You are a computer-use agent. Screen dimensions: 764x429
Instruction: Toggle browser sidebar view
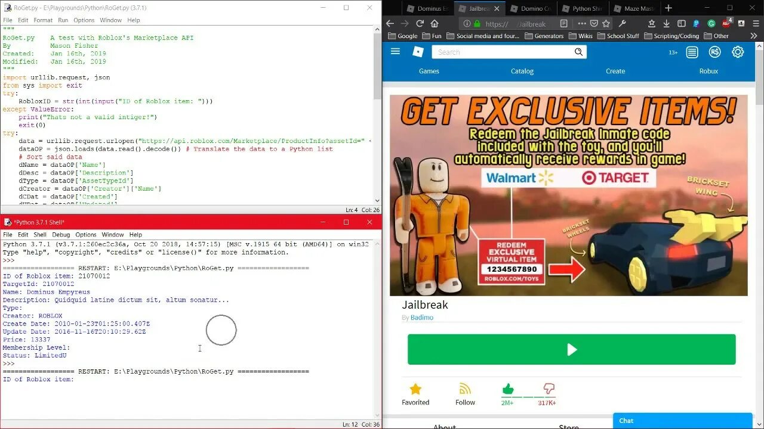coord(682,24)
